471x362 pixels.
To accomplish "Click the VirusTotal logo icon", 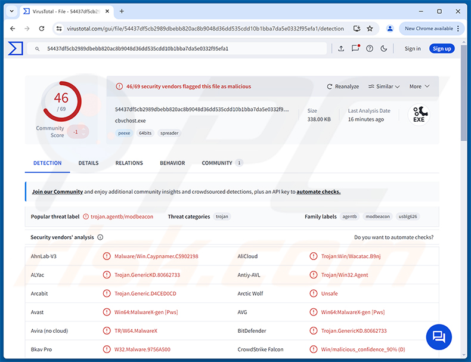I will click(x=16, y=48).
